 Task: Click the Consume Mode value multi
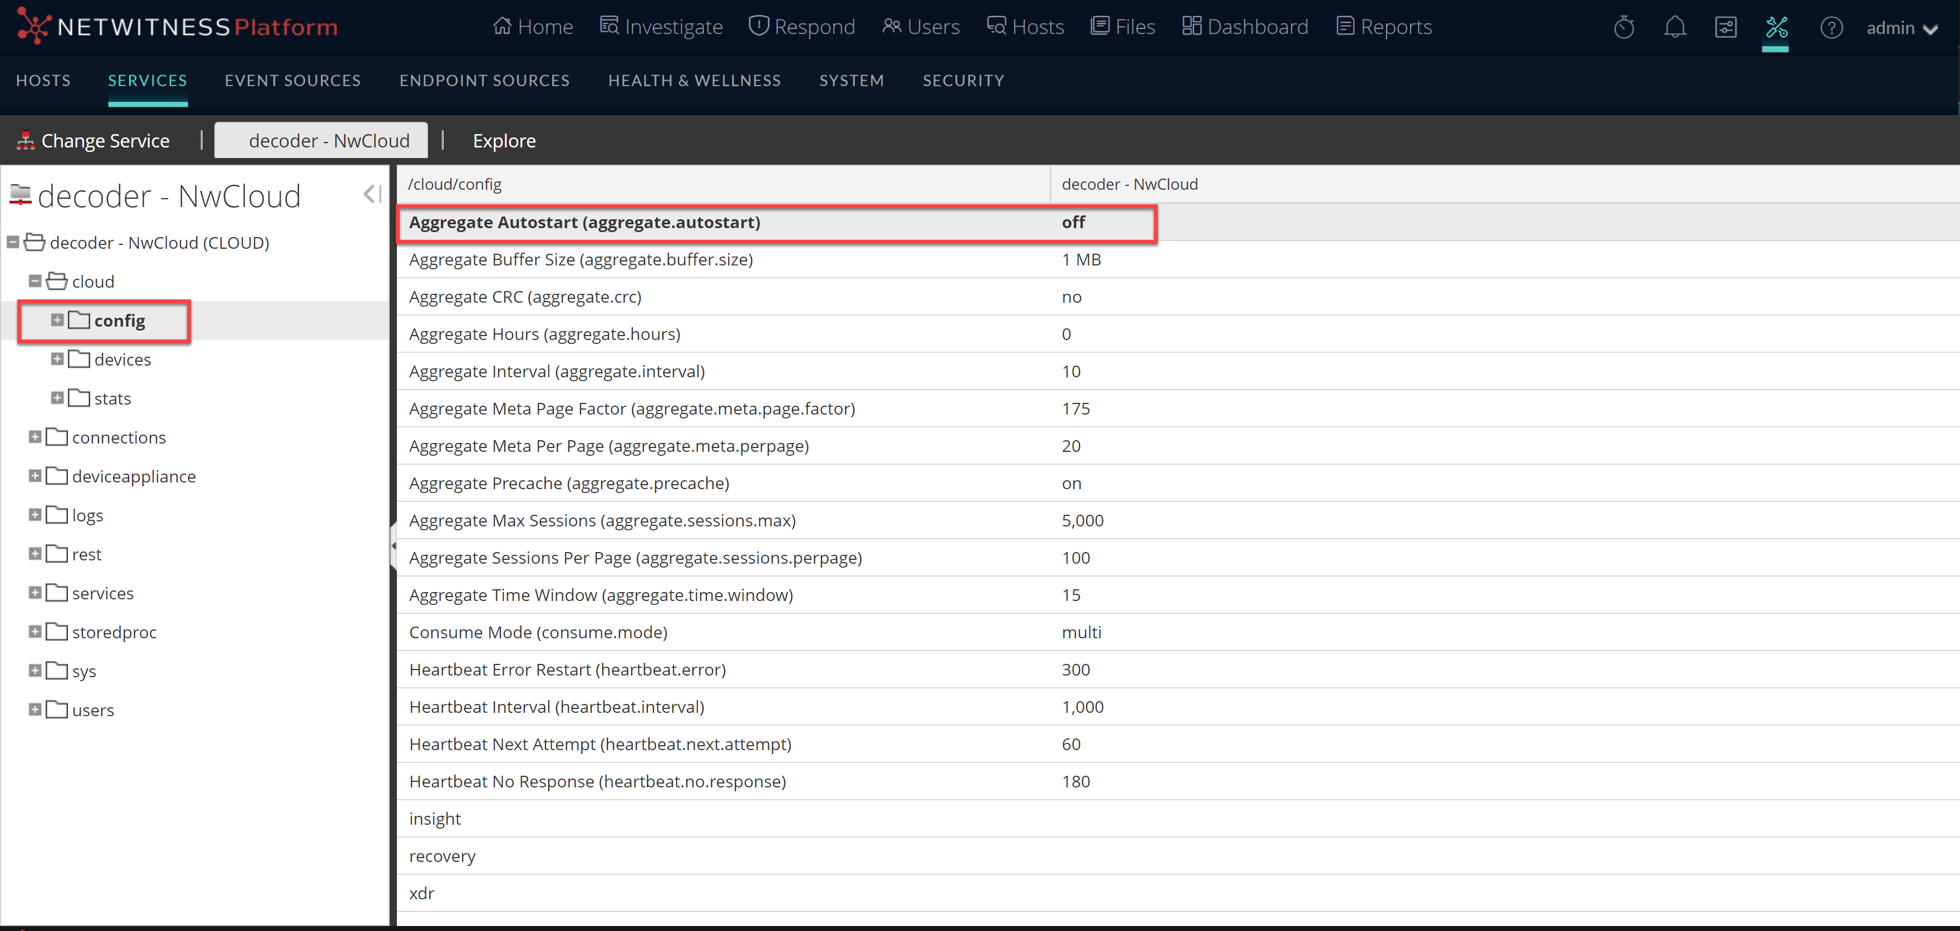1081,632
